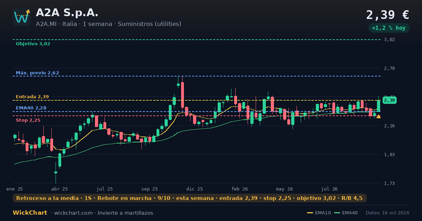Click the 1,93 price axis value
The height and width of the screenshot is (221, 422).
coord(390,154)
